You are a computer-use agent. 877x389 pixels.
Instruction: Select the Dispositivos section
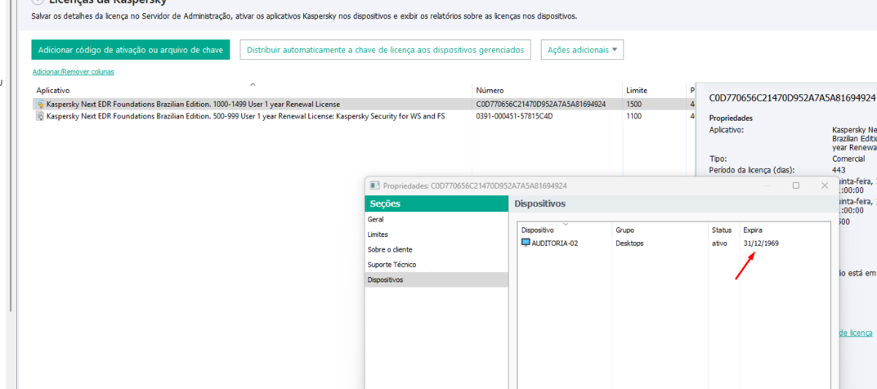pos(385,280)
